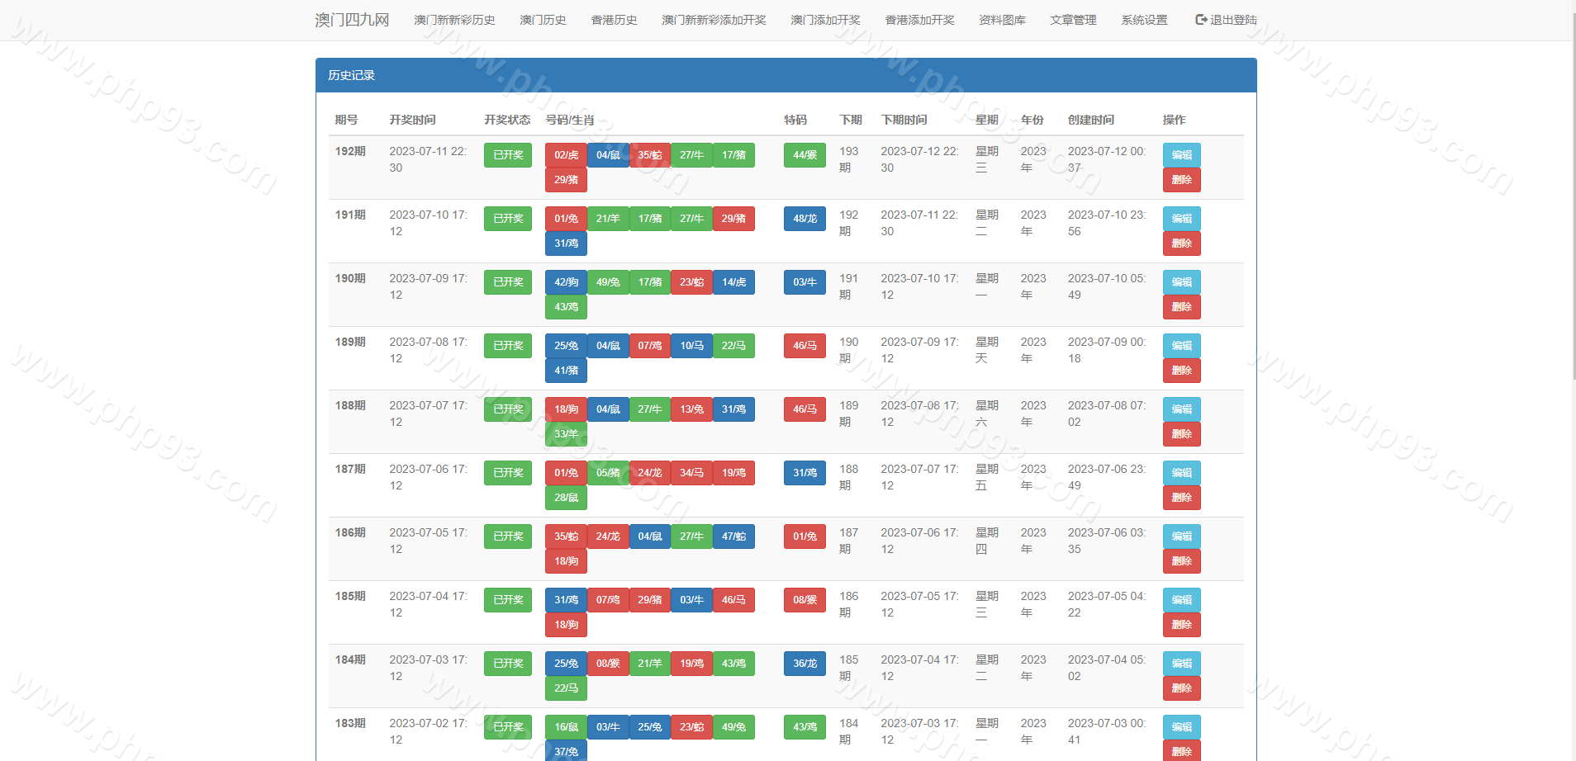
Task: Open the 澳门四九网 brand home link
Action: coord(352,20)
